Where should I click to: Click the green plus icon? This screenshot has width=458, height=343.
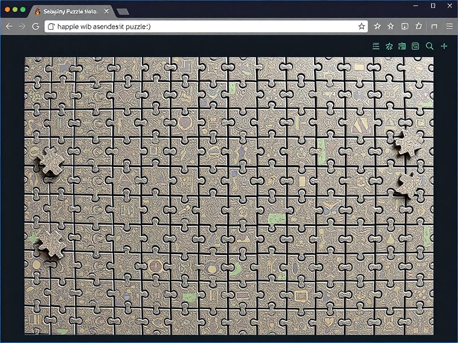(444, 46)
